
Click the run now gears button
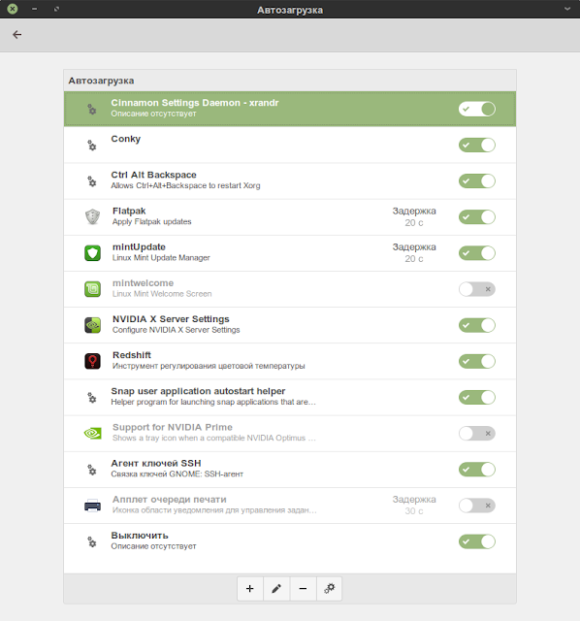[329, 589]
